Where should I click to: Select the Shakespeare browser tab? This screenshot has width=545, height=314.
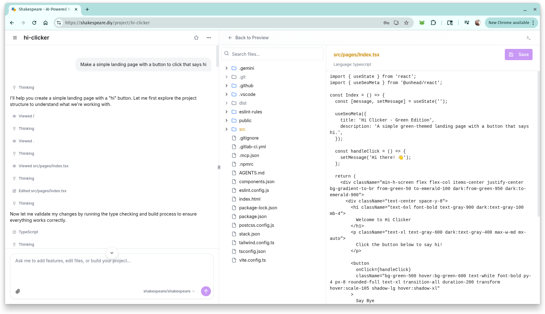click(43, 9)
